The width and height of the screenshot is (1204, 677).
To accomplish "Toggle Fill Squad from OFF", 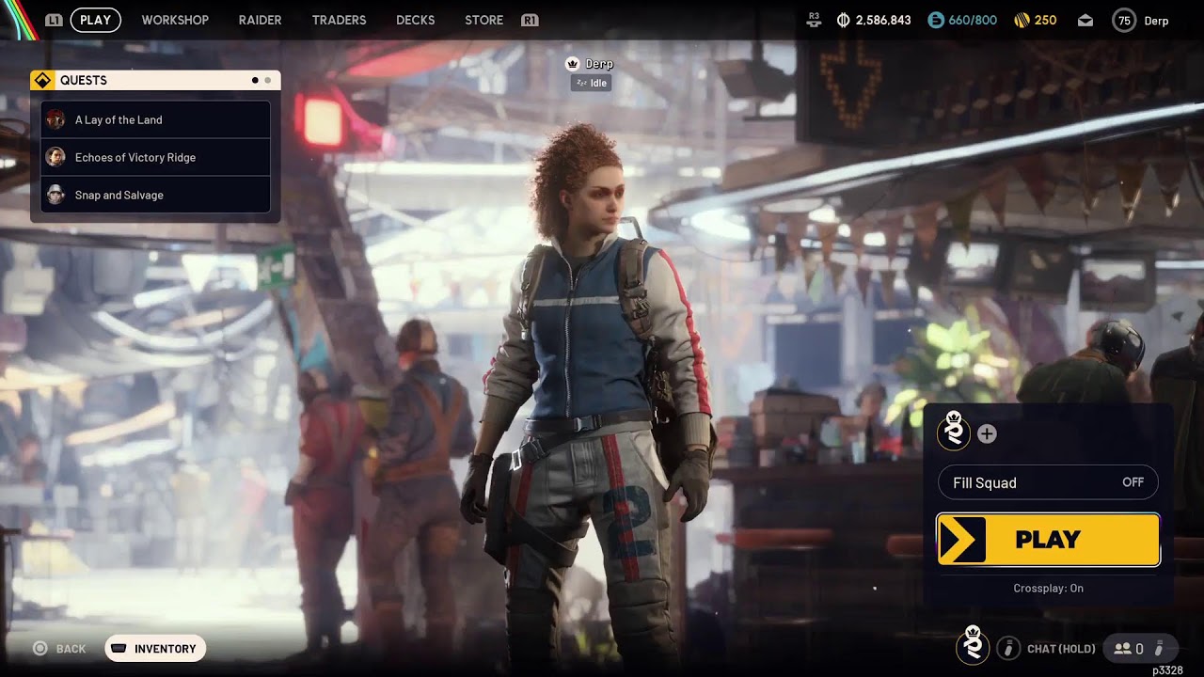I will [1048, 482].
